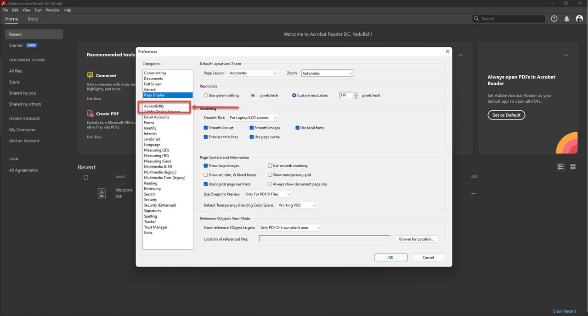Switch to the Tools tab
The image size is (588, 316).
point(33,19)
